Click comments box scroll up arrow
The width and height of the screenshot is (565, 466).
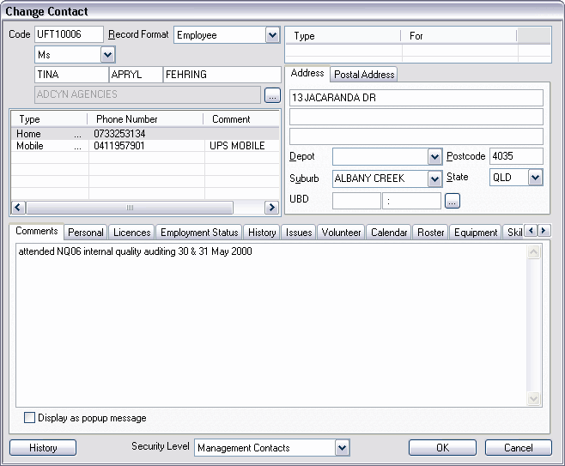533,252
